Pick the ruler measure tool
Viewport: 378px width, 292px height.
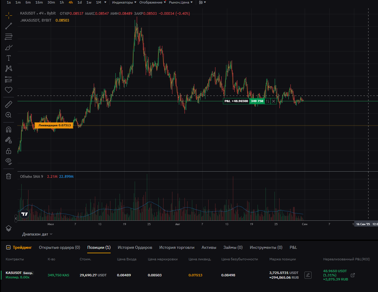click(x=9, y=104)
